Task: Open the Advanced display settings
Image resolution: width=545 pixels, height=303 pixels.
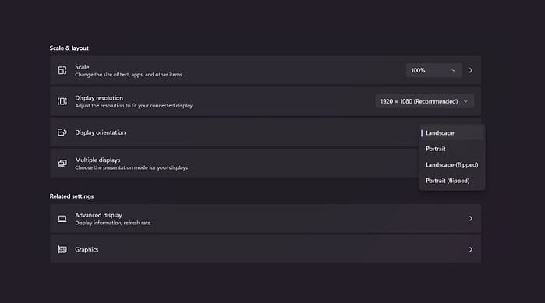Action: click(x=266, y=219)
